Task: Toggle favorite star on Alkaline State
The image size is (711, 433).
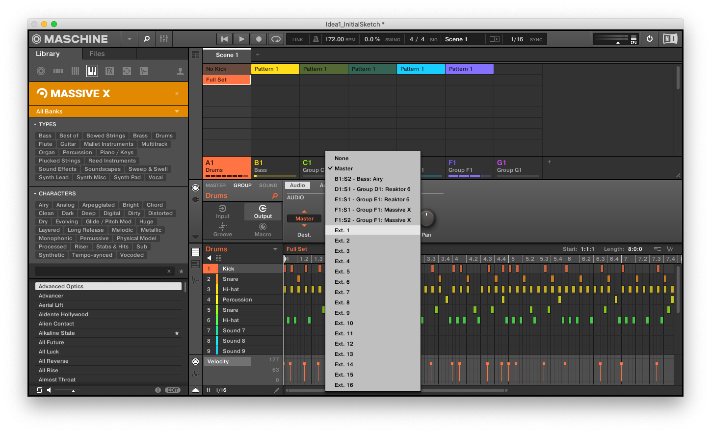Action: (x=177, y=333)
